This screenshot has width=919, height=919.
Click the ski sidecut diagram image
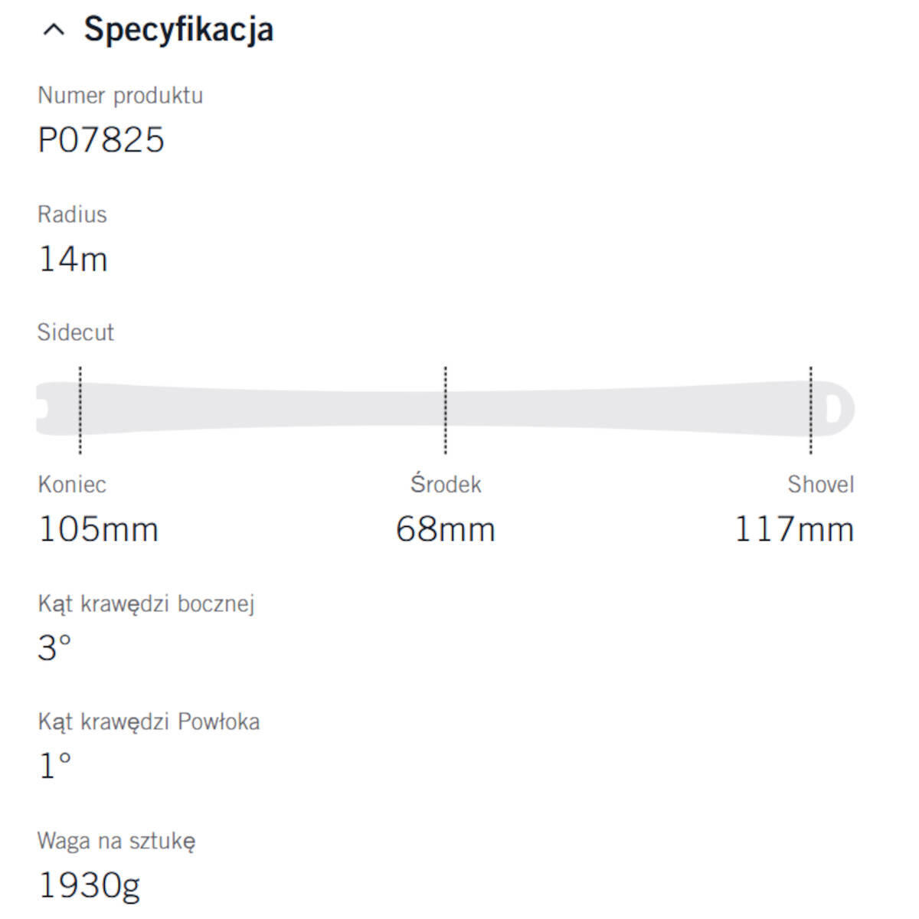tap(445, 409)
